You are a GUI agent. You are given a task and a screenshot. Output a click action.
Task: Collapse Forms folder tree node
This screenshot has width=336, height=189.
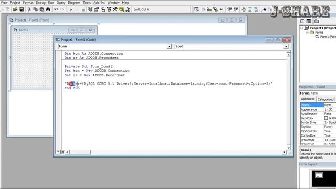coord(307,33)
